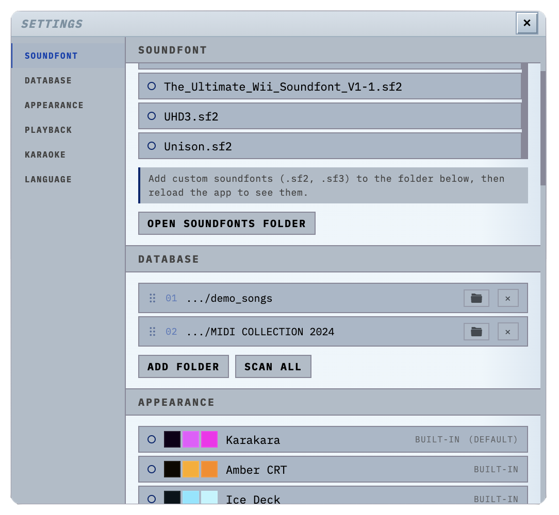Click Amber CRT orange swatch
Viewport: 559px width, 515px height.
tap(209, 469)
